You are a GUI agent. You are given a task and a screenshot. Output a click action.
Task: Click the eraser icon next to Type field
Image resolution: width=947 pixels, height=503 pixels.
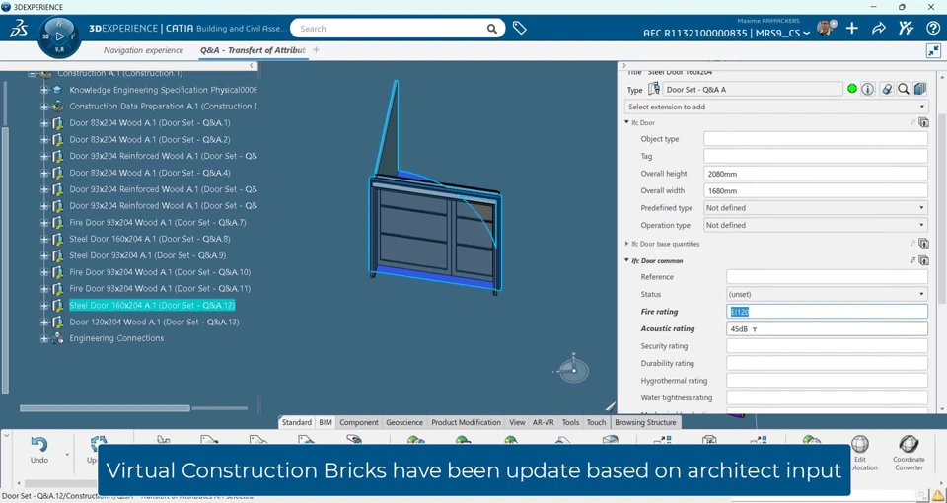pyautogui.click(x=886, y=90)
